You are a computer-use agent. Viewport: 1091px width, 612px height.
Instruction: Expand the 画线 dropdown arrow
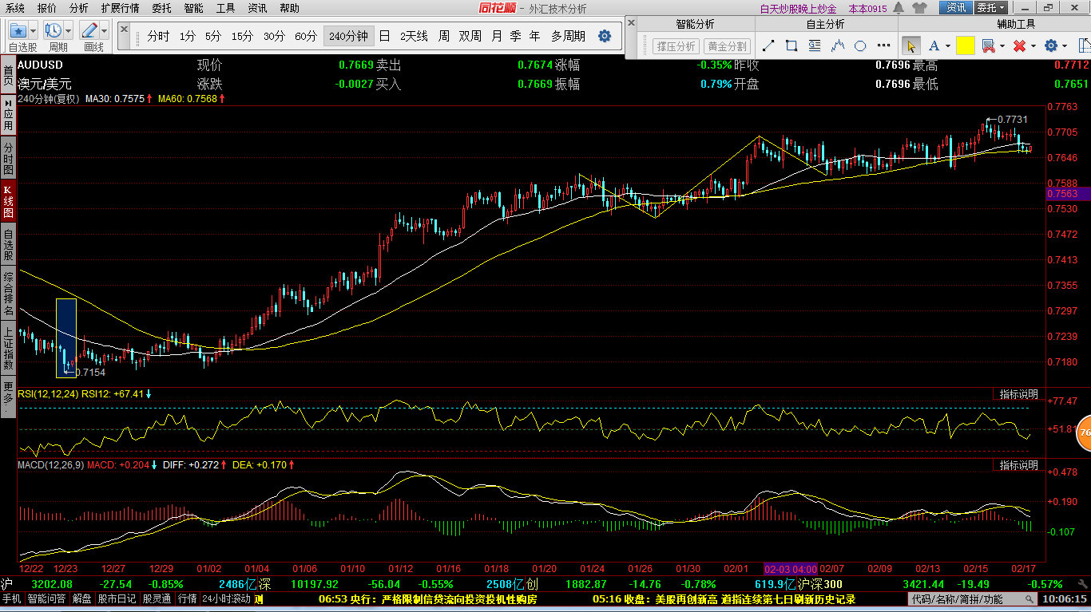pyautogui.click(x=105, y=30)
